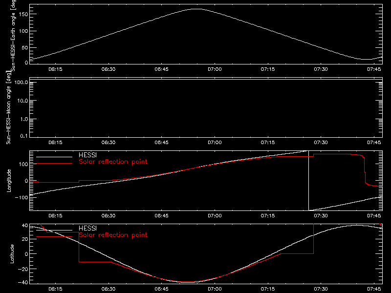
Task: Click the 100.0 tick on Moon angle axis
Action: (22, 83)
